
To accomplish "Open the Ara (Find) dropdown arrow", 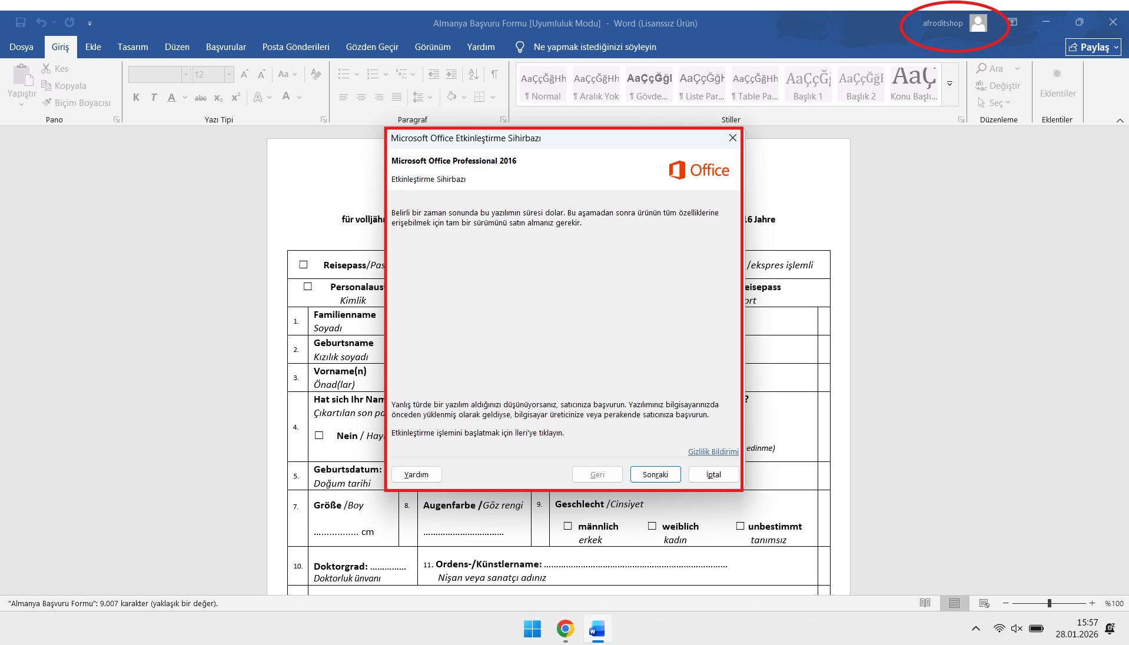I will coord(1018,69).
